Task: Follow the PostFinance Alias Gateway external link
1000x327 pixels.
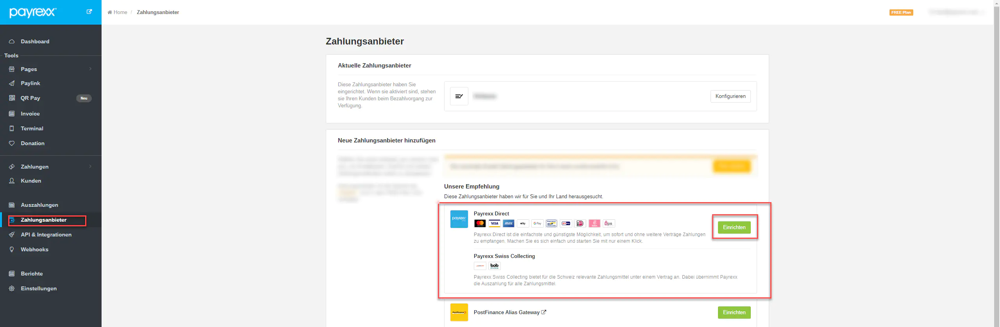Action: (x=543, y=312)
